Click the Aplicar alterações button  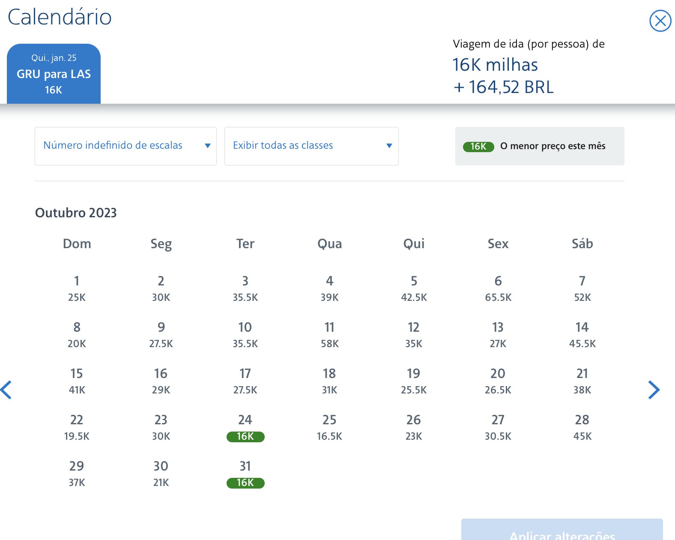pos(562,530)
